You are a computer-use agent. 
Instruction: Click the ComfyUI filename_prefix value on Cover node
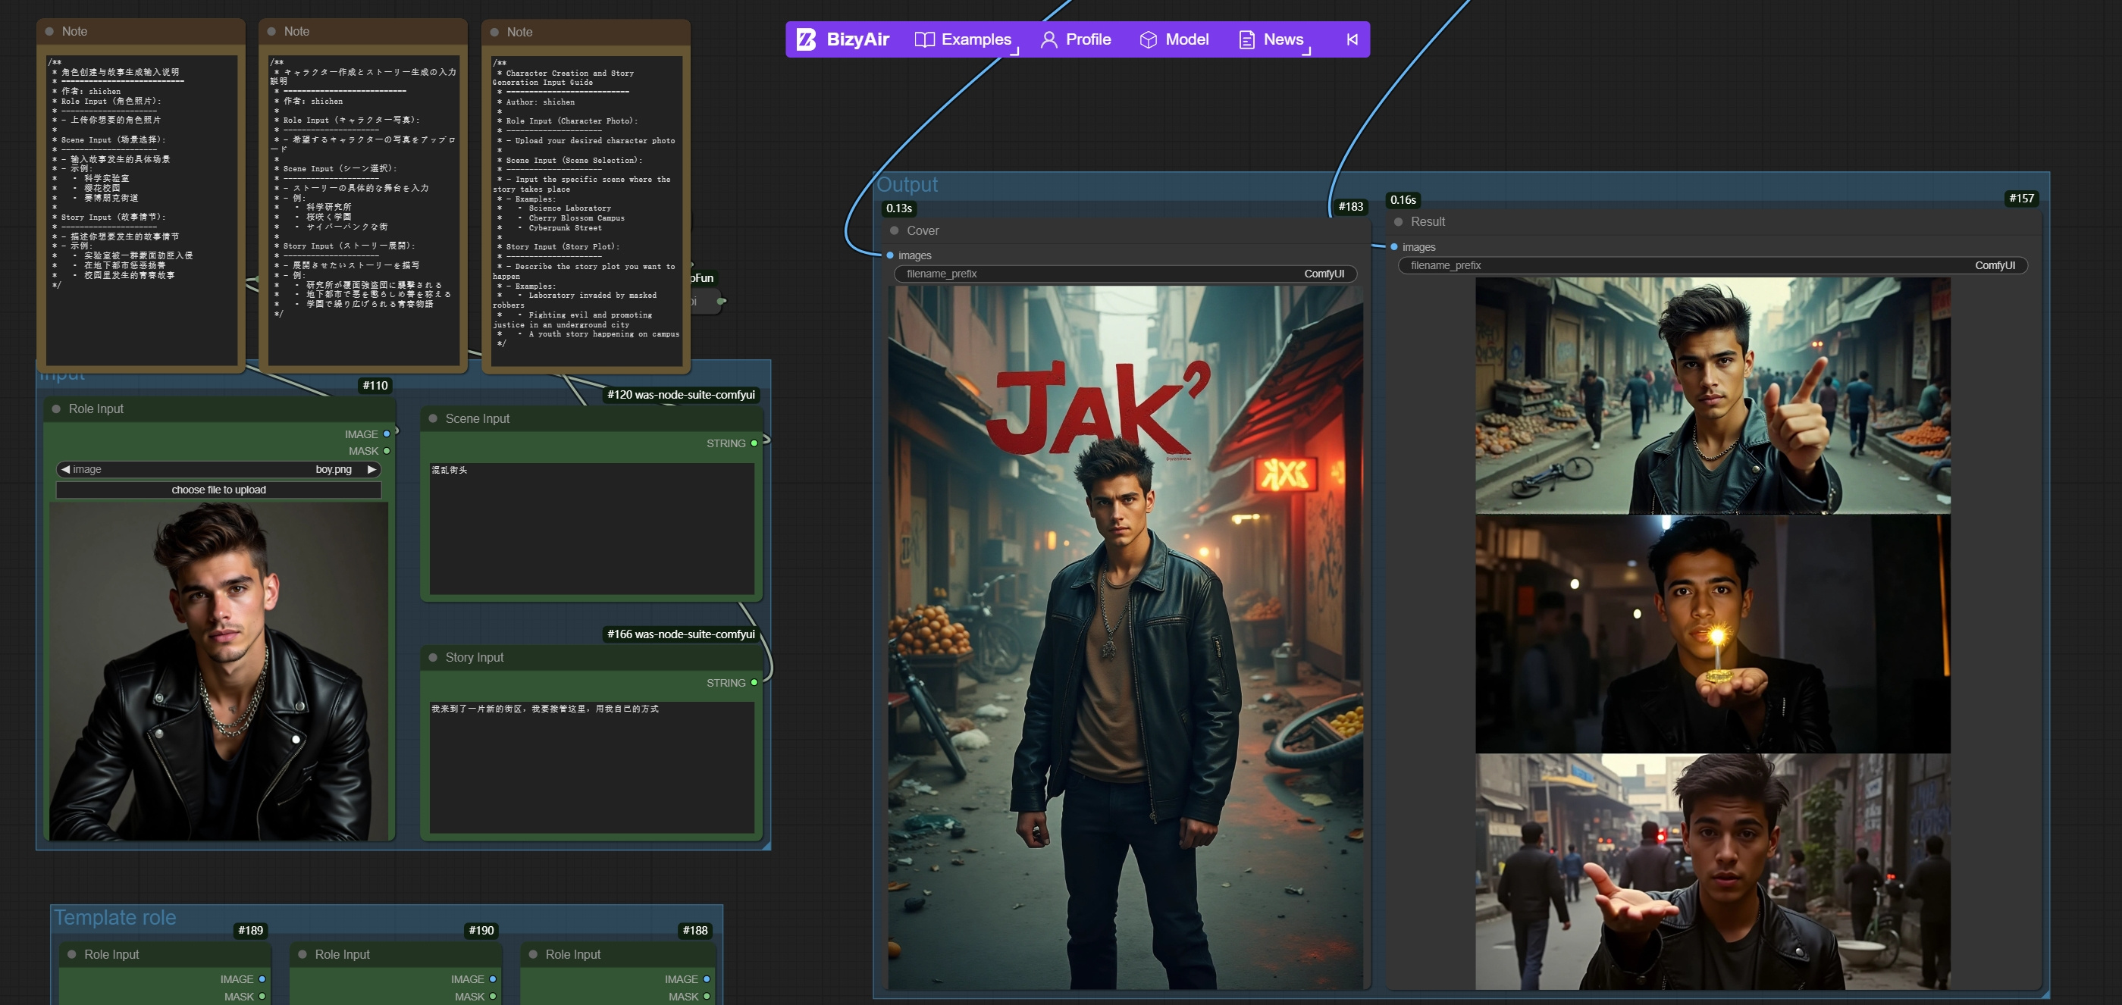[1324, 274]
